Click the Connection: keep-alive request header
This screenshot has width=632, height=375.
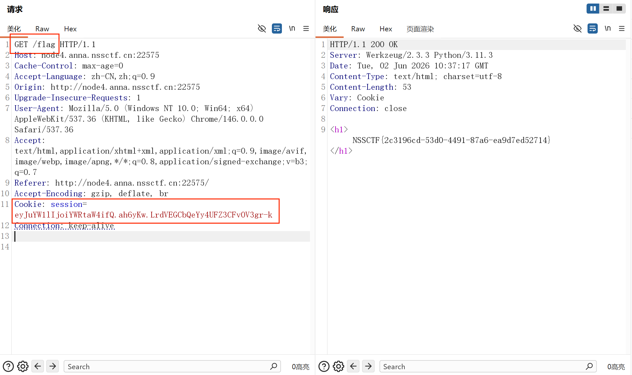coord(64,226)
